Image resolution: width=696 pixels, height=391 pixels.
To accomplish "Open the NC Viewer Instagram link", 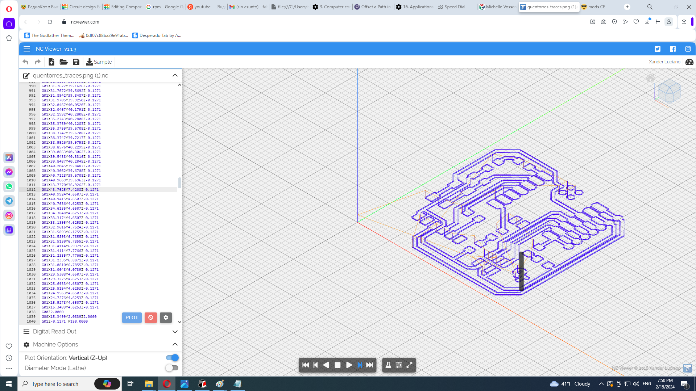I will 688,49.
